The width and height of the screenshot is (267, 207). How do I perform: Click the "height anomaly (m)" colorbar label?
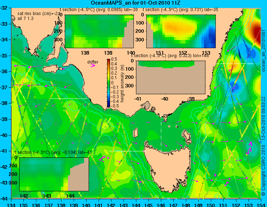click(122, 83)
